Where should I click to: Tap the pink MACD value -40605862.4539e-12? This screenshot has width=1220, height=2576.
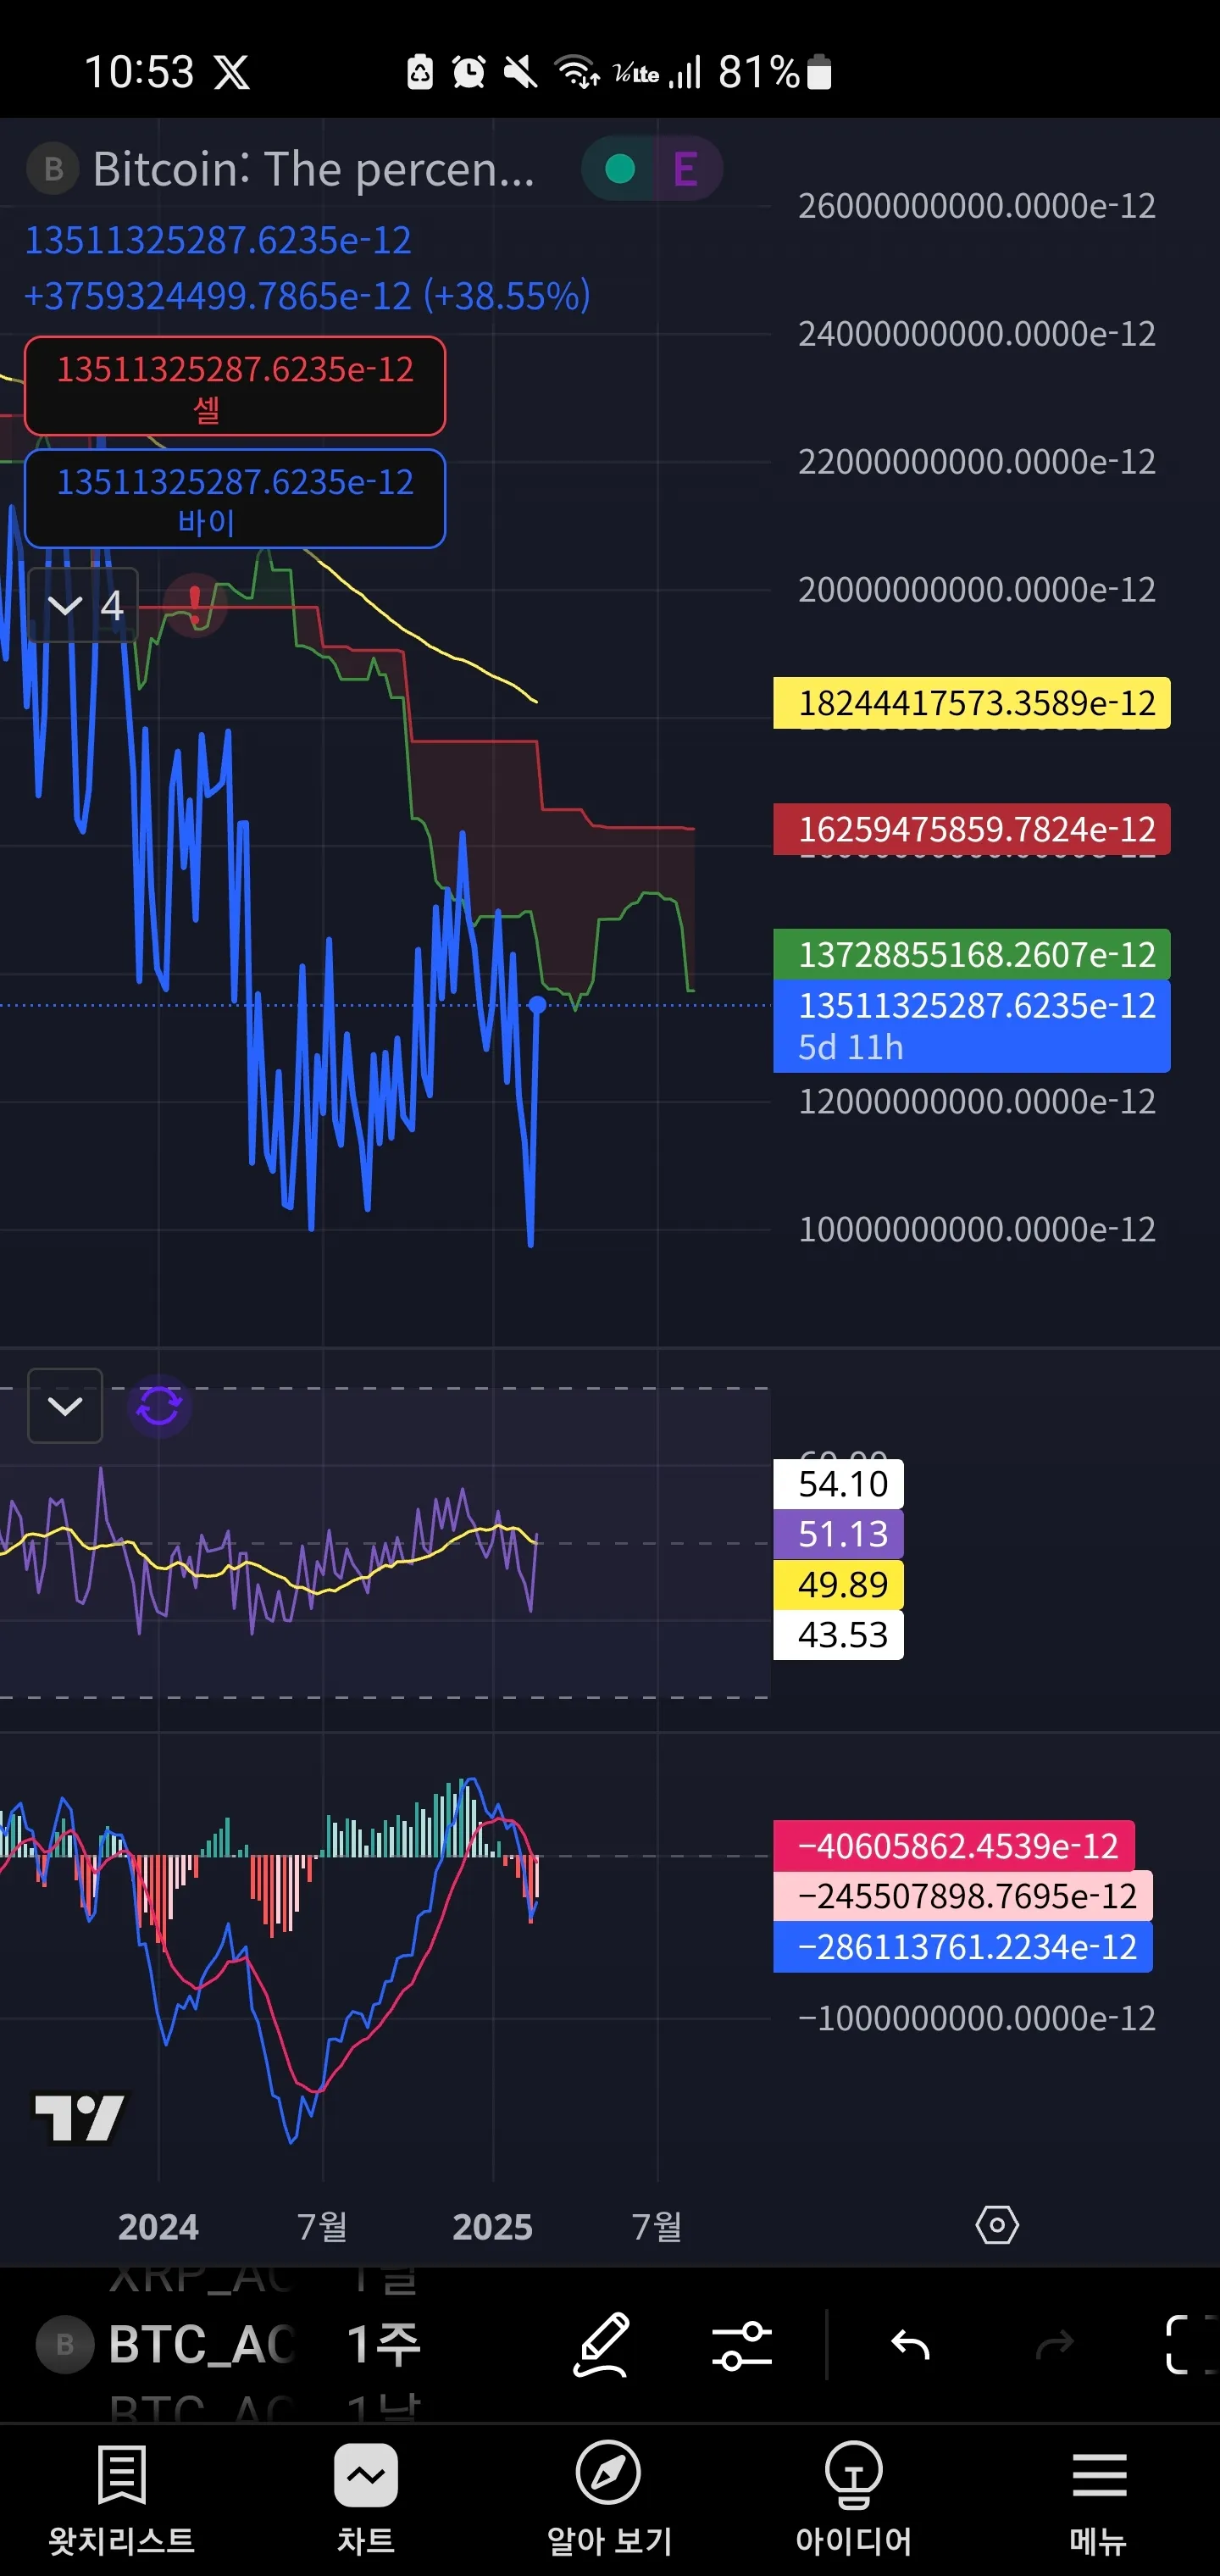pos(954,1846)
